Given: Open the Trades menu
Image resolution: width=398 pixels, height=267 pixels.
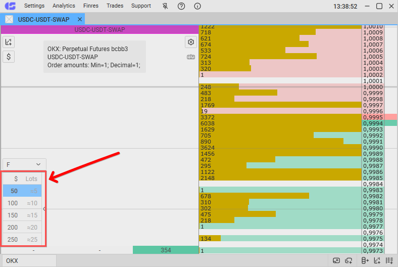Looking at the screenshot, I should pos(116,6).
